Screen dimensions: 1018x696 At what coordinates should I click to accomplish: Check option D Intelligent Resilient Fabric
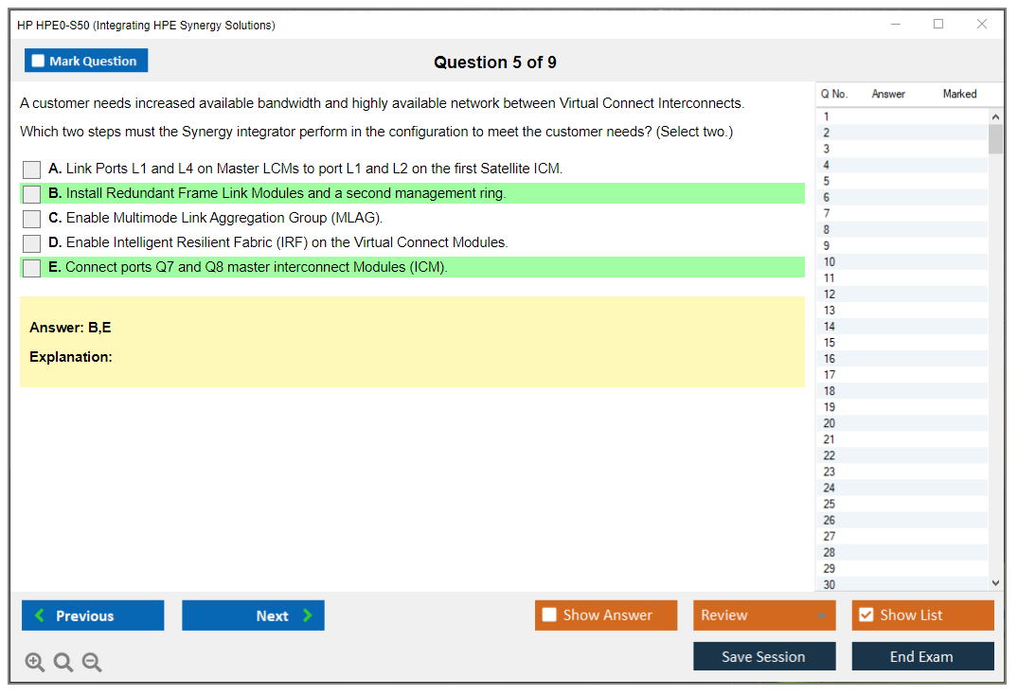point(32,243)
